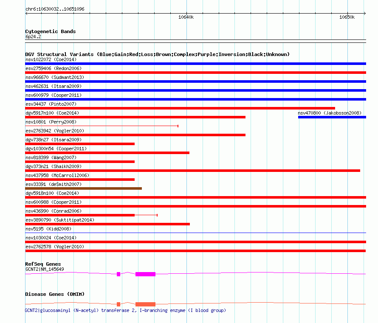The image size is (378, 323).
Task: Open the nsv462631 (Itsara2009) variant label
Action: [54, 86]
